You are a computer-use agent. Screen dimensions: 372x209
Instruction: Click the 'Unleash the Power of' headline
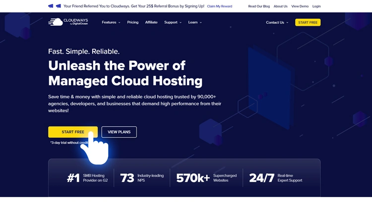117,65
